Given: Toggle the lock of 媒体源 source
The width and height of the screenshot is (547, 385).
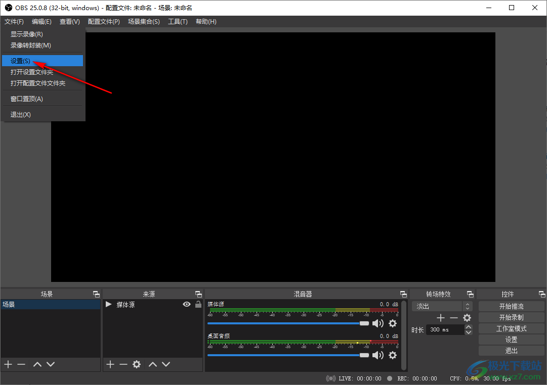Looking at the screenshot, I should point(198,304).
